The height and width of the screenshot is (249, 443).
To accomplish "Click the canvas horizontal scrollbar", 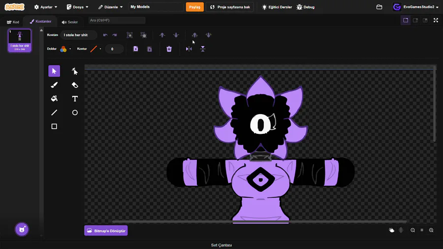I will pyautogui.click(x=259, y=221).
